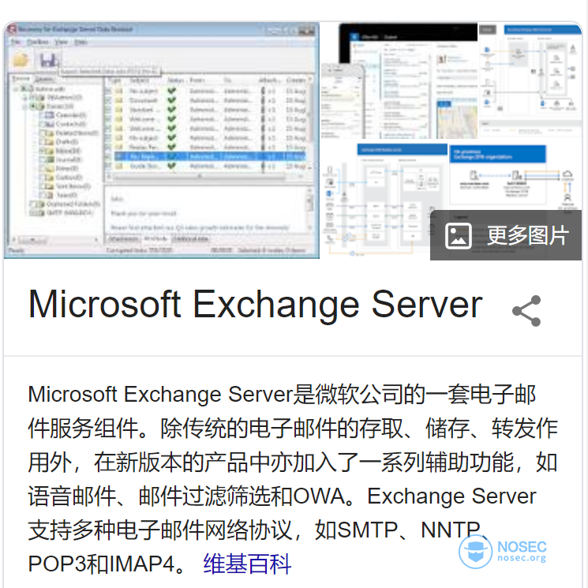Click the Microsoft Exchange Server title
The width and height of the screenshot is (588, 588).
tap(255, 305)
